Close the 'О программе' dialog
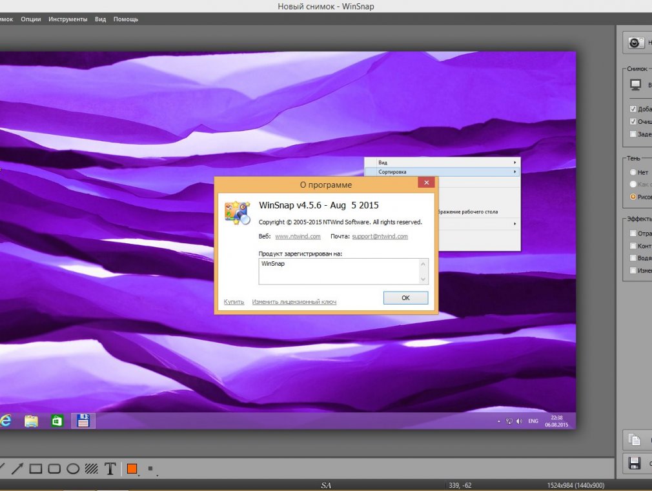652x491 pixels. point(426,183)
